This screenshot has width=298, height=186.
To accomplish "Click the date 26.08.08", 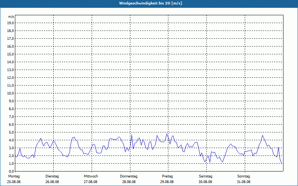I will coord(52,182).
